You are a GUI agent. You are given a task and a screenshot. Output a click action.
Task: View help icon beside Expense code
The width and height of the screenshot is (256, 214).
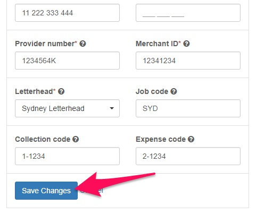click(191, 139)
